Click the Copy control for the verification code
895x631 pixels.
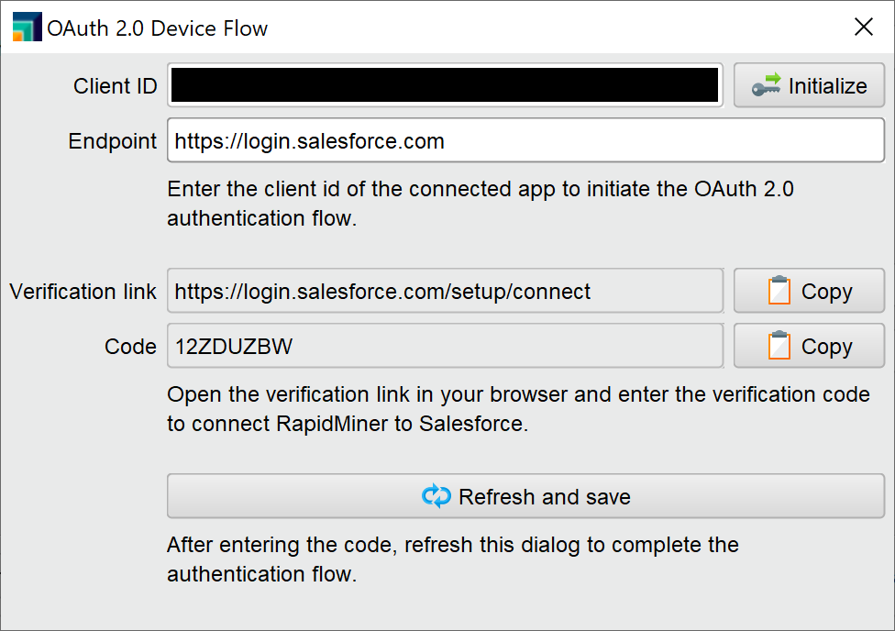pos(808,346)
